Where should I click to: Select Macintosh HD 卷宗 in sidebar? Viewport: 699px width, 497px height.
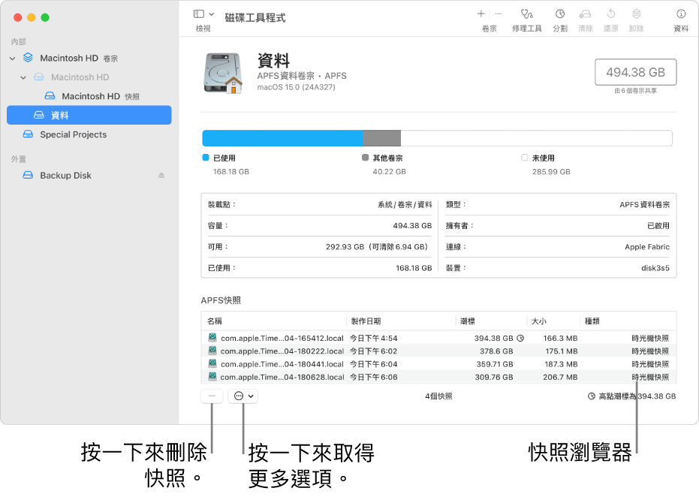point(89,59)
